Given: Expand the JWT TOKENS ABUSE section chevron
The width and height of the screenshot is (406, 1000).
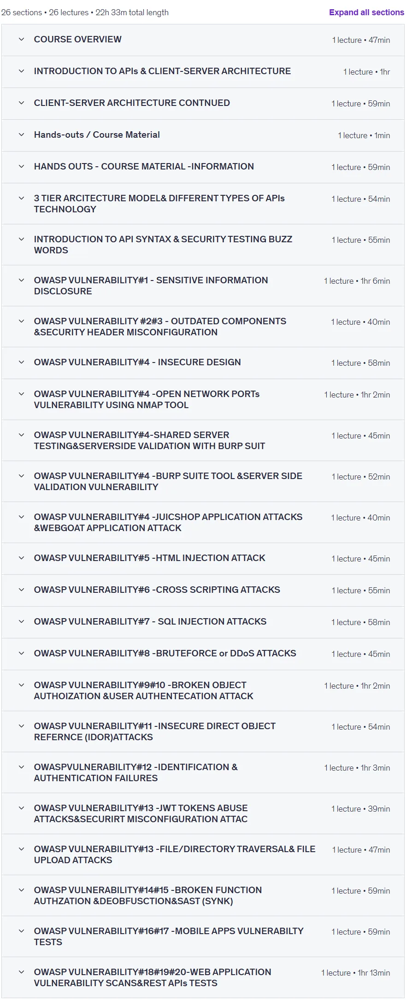Looking at the screenshot, I should coord(21,808).
